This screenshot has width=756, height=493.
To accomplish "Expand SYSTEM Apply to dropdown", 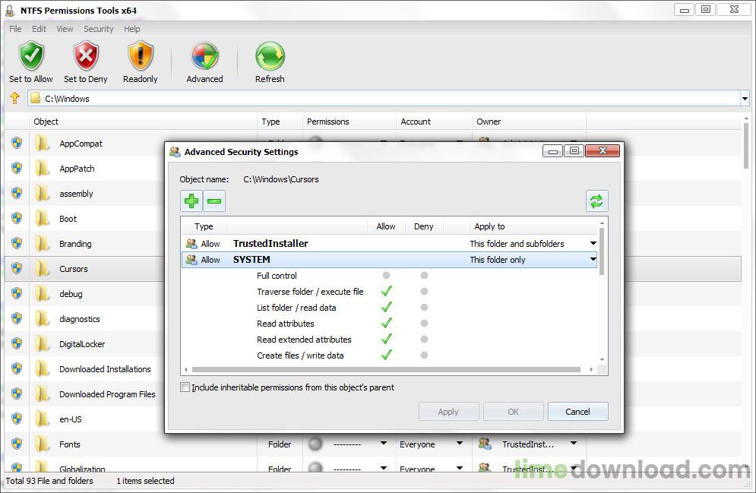I will coord(593,260).
